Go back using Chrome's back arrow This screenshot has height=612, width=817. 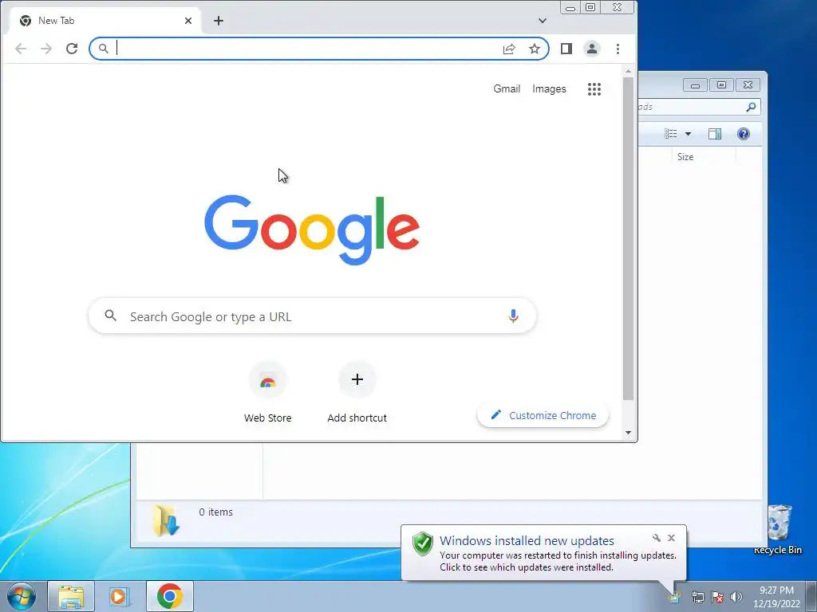[x=21, y=49]
